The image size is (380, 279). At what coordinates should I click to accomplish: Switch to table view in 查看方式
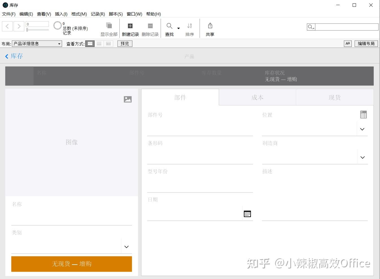(x=108, y=44)
